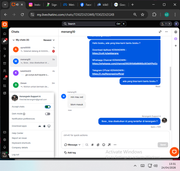Viewport: 180px width, 171px height.
Task: Open the Chats section icon in sidebar
Action: (x=5, y=41)
